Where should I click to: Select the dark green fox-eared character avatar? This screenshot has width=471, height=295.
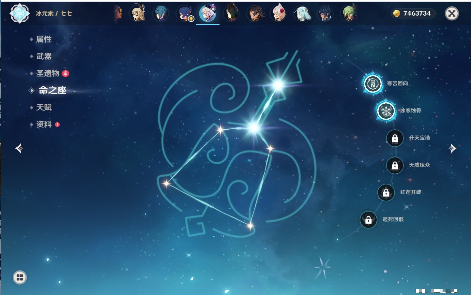point(231,13)
